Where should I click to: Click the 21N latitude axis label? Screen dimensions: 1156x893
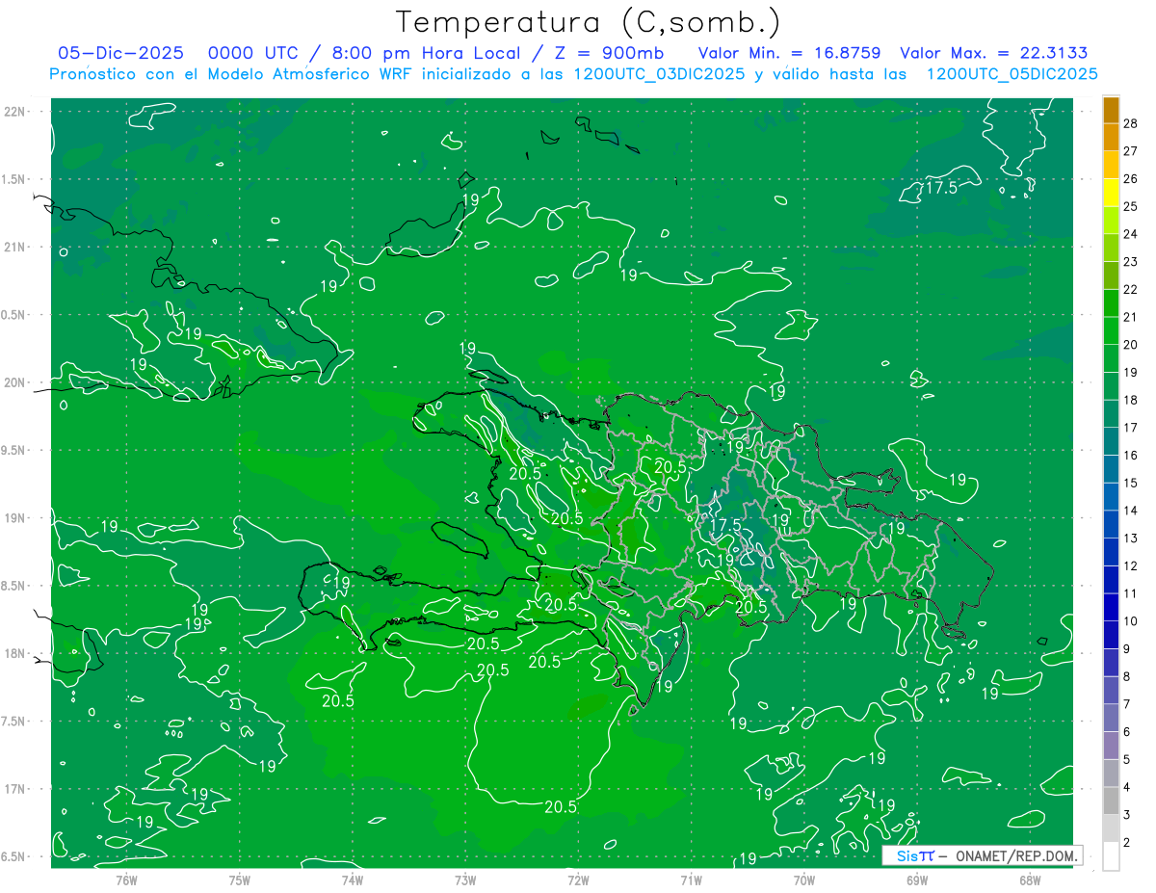tap(14, 248)
